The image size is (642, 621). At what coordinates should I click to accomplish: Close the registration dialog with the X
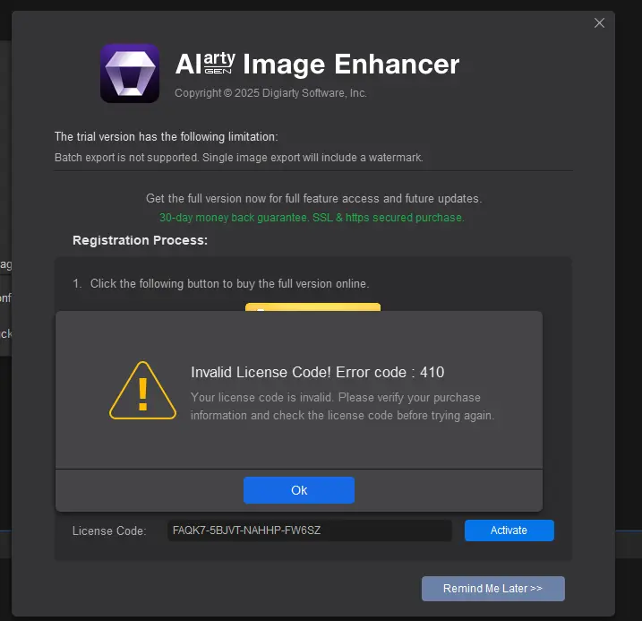tap(599, 23)
